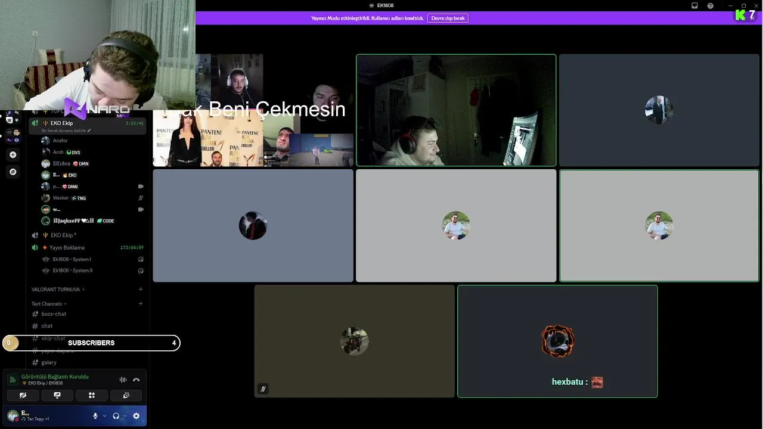Focus the muted participant tile
The height and width of the screenshot is (429, 763).
pyautogui.click(x=354, y=341)
